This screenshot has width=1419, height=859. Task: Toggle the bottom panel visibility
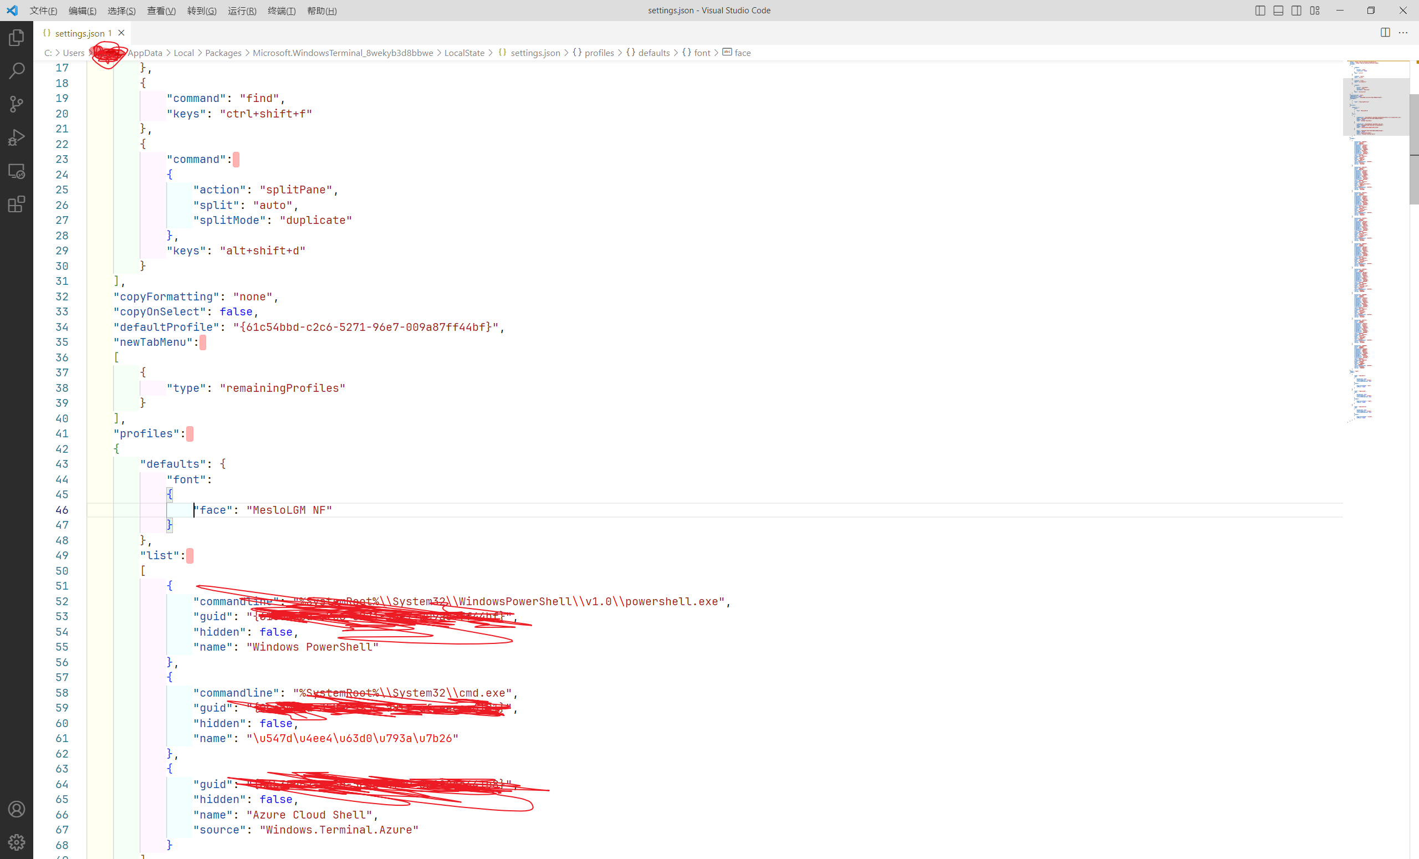click(1278, 10)
